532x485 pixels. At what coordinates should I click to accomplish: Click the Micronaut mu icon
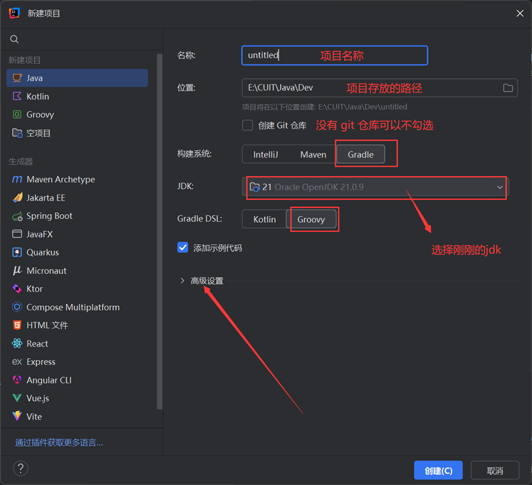[17, 270]
